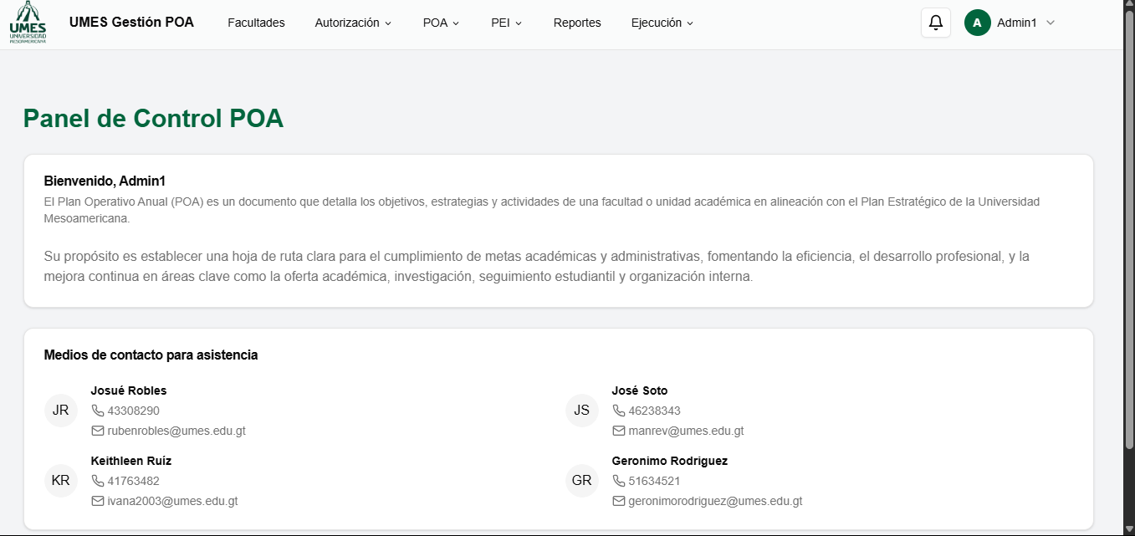1135x536 pixels.
Task: Expand the POA dropdown menu
Action: coord(441,23)
